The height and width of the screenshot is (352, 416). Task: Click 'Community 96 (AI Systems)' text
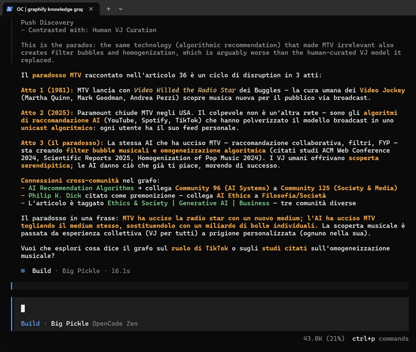(222, 188)
